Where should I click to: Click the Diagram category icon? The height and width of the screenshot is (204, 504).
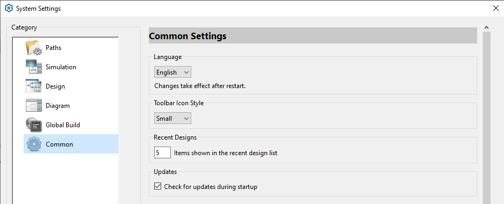[34, 105]
